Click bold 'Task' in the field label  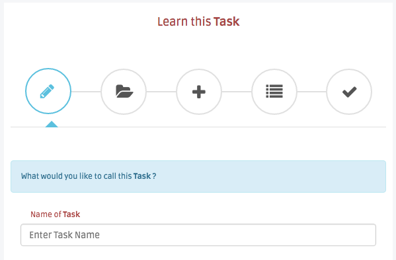(x=71, y=214)
